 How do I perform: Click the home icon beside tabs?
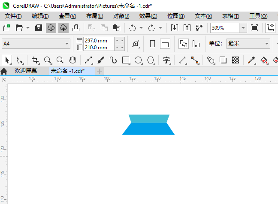(x=4, y=71)
